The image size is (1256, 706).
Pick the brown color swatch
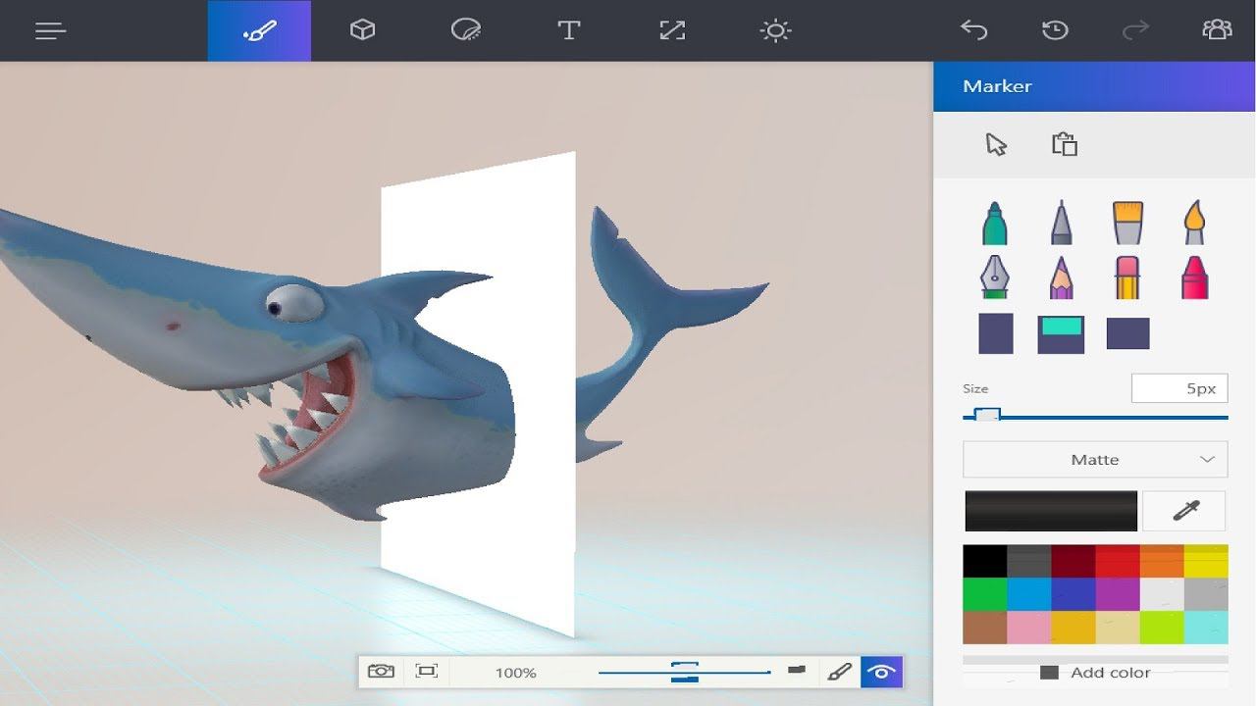click(985, 628)
